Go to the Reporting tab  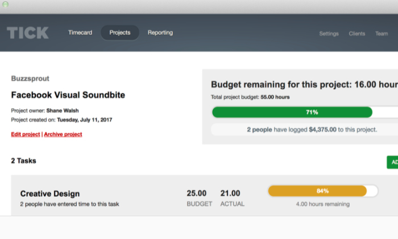(x=160, y=32)
